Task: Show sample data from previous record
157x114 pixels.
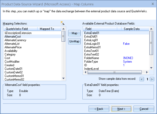Action: coord(142,79)
